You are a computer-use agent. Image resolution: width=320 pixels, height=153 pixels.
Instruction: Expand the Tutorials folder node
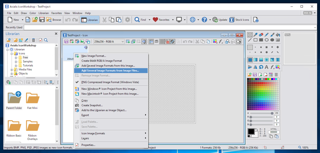[16, 65]
